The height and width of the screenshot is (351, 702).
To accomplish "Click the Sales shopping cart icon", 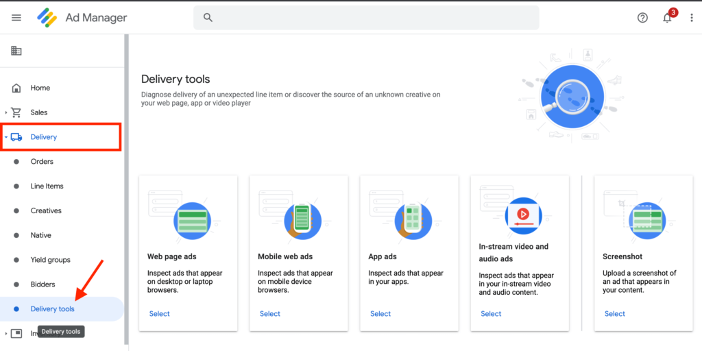I will point(16,112).
